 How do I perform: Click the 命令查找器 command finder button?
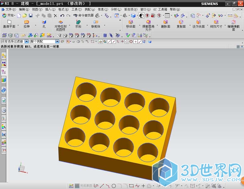point(84,16)
